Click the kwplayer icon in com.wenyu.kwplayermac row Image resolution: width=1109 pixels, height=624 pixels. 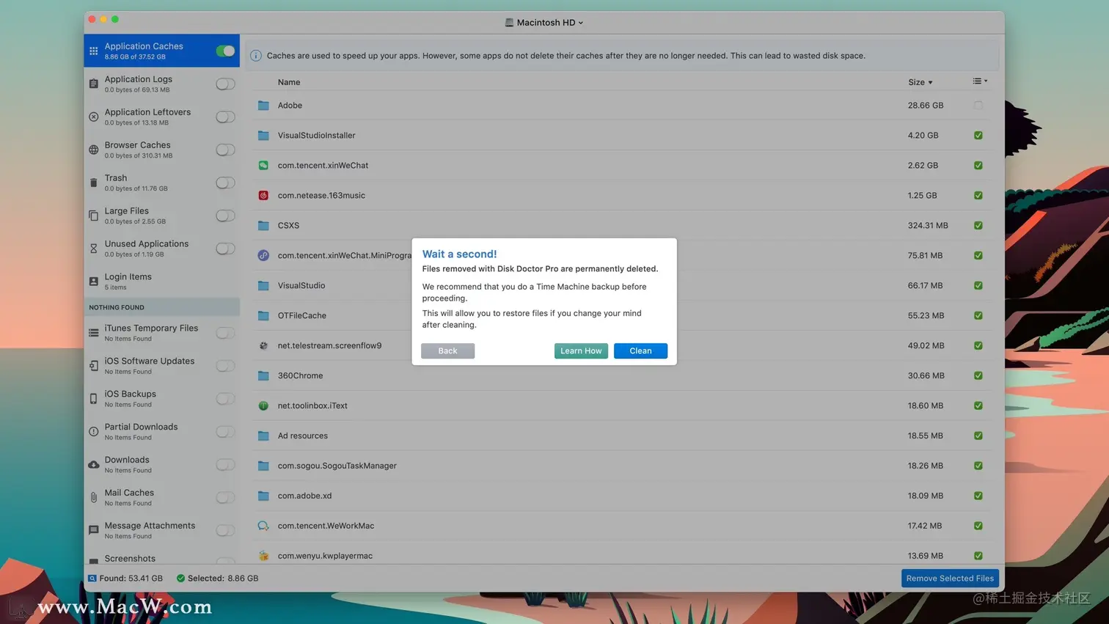point(263,556)
